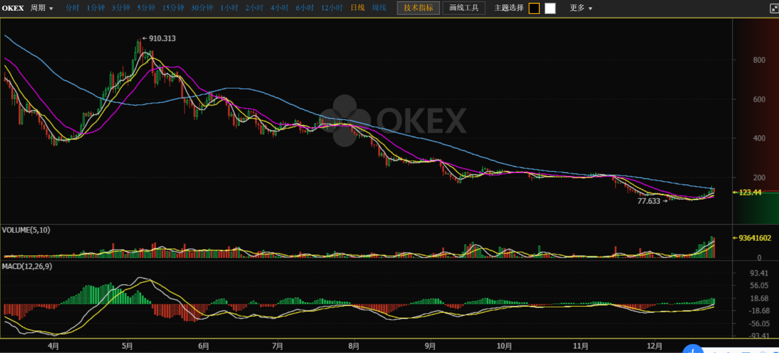Switch chart to 15分钟 candles
This screenshot has width=779, height=353.
click(173, 8)
